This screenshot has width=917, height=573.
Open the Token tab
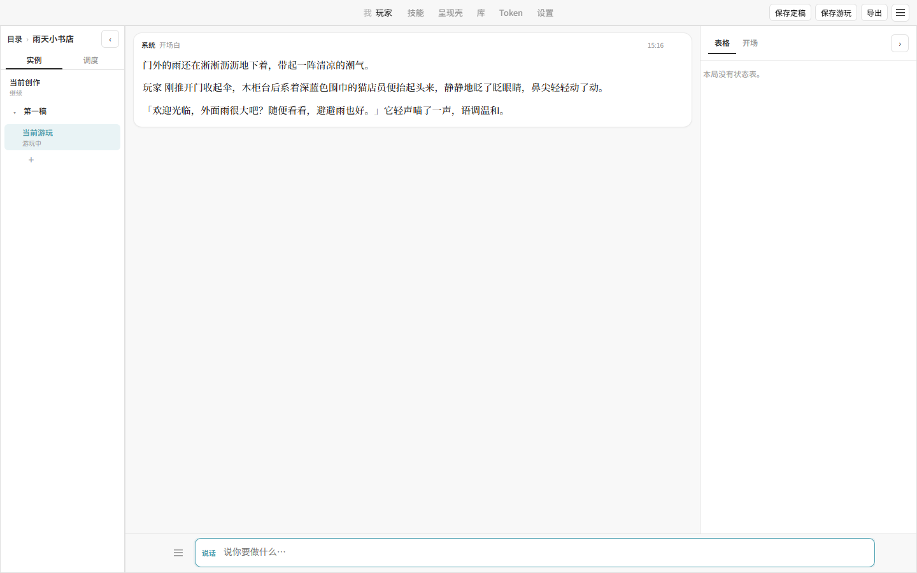coord(511,13)
